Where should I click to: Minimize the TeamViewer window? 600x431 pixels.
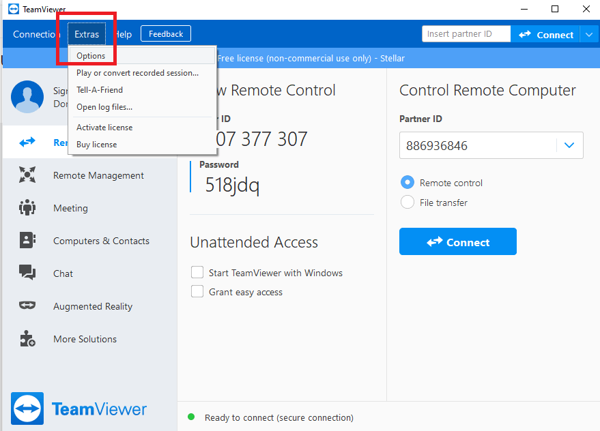[x=524, y=9]
